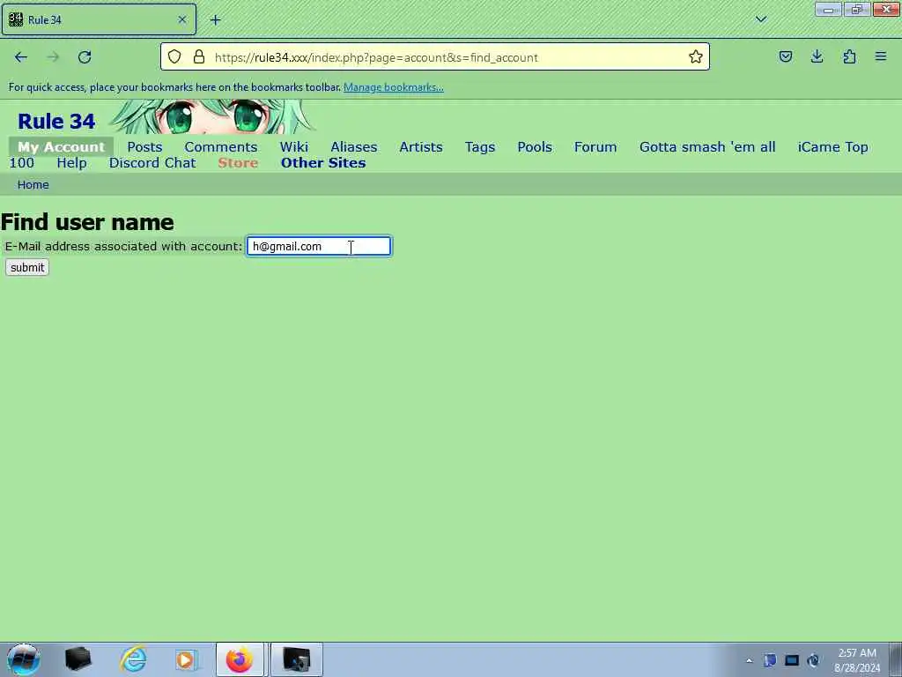Go to the Home submenu link
The height and width of the screenshot is (677, 902).
33,185
